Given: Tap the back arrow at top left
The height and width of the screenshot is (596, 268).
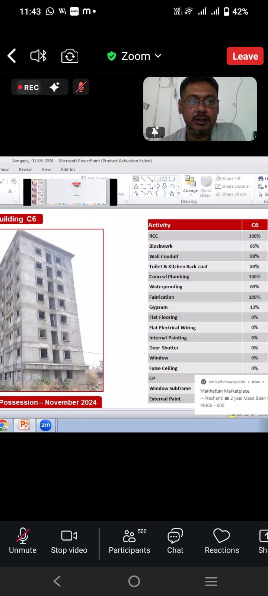Looking at the screenshot, I should (12, 56).
